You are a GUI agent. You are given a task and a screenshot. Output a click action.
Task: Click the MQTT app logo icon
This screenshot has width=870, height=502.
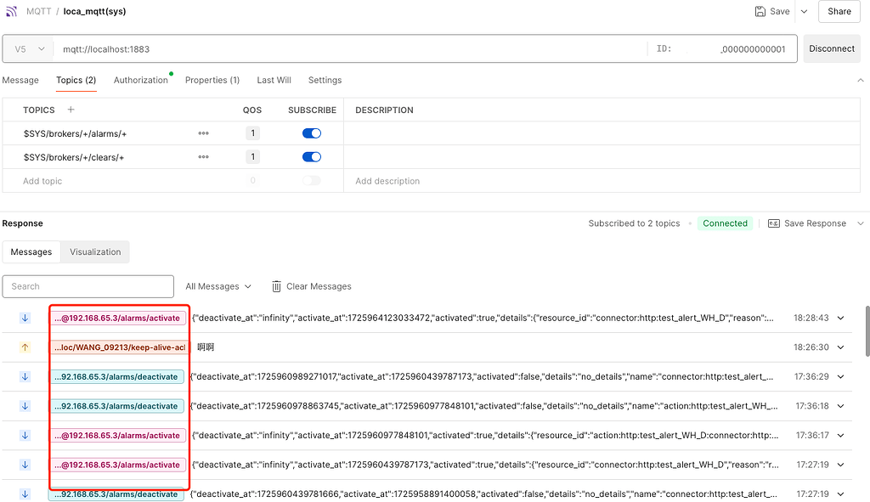[x=12, y=11]
